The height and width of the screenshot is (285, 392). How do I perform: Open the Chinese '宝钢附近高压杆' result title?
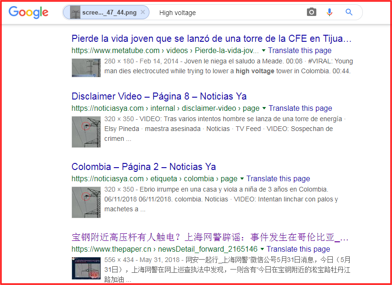pos(210,237)
